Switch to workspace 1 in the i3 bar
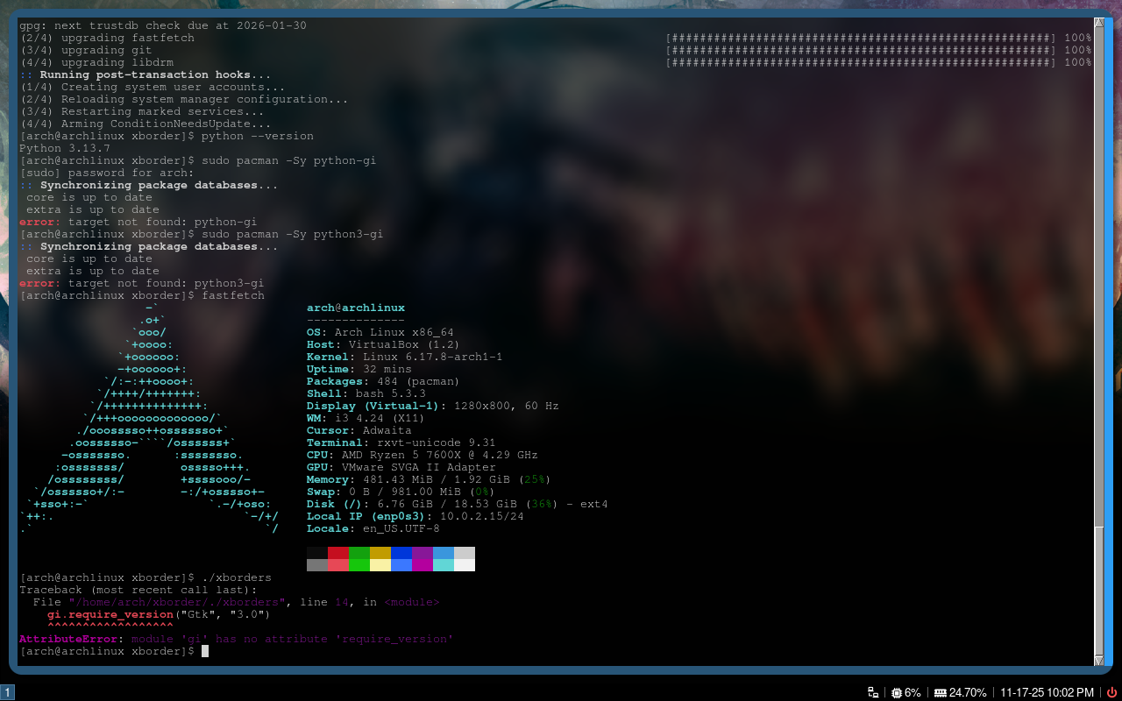Screen dimensions: 1122x701 [8, 692]
